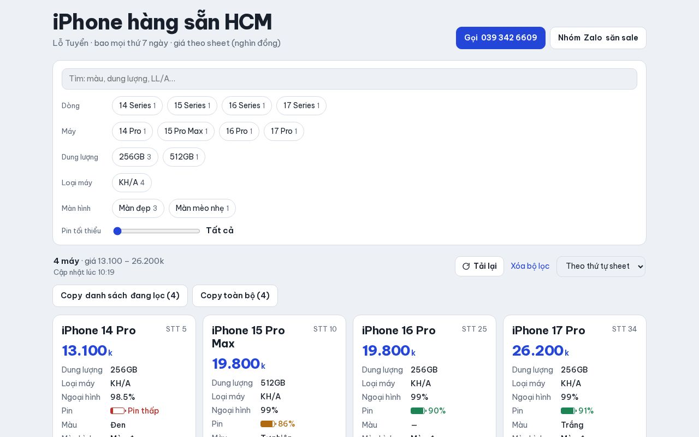Click the STT 10 label
This screenshot has height=437, width=699.
pos(325,329)
